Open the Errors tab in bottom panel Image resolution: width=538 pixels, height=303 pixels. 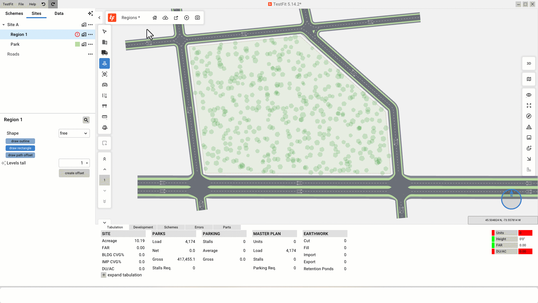point(199,227)
